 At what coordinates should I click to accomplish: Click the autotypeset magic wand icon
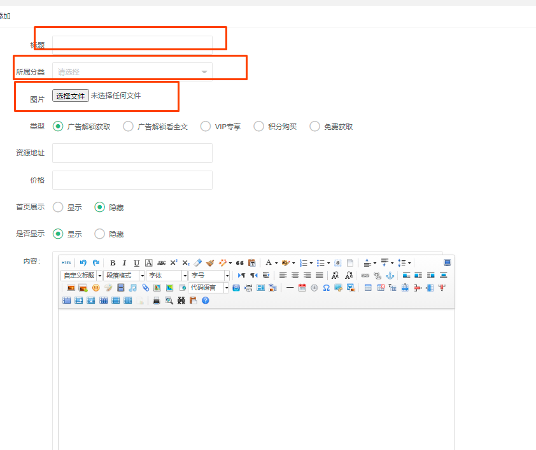click(x=223, y=263)
